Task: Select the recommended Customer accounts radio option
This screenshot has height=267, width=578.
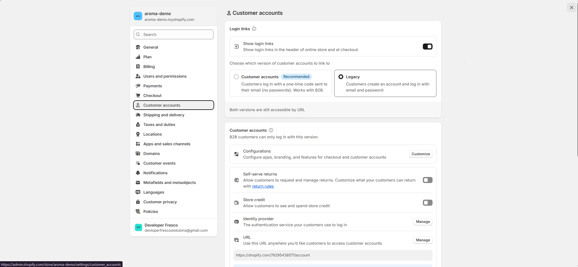Action: point(236,77)
